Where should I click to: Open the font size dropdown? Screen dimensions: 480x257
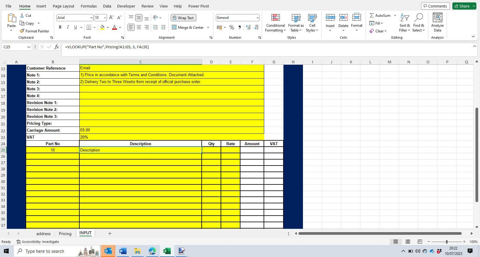click(x=105, y=18)
